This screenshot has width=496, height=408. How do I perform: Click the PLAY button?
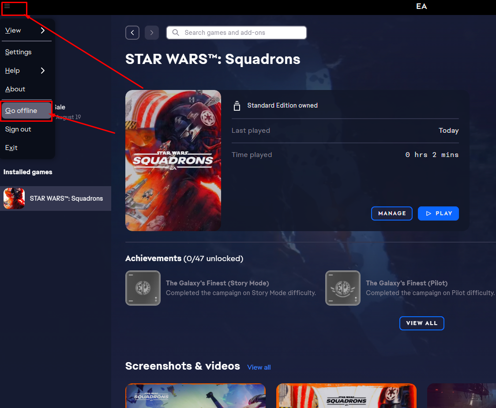point(439,213)
